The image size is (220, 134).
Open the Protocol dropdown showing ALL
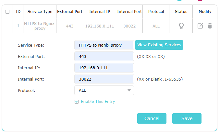(104, 90)
